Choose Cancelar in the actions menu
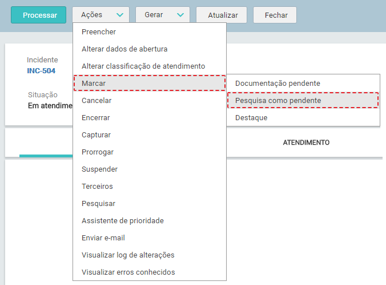 coord(150,100)
